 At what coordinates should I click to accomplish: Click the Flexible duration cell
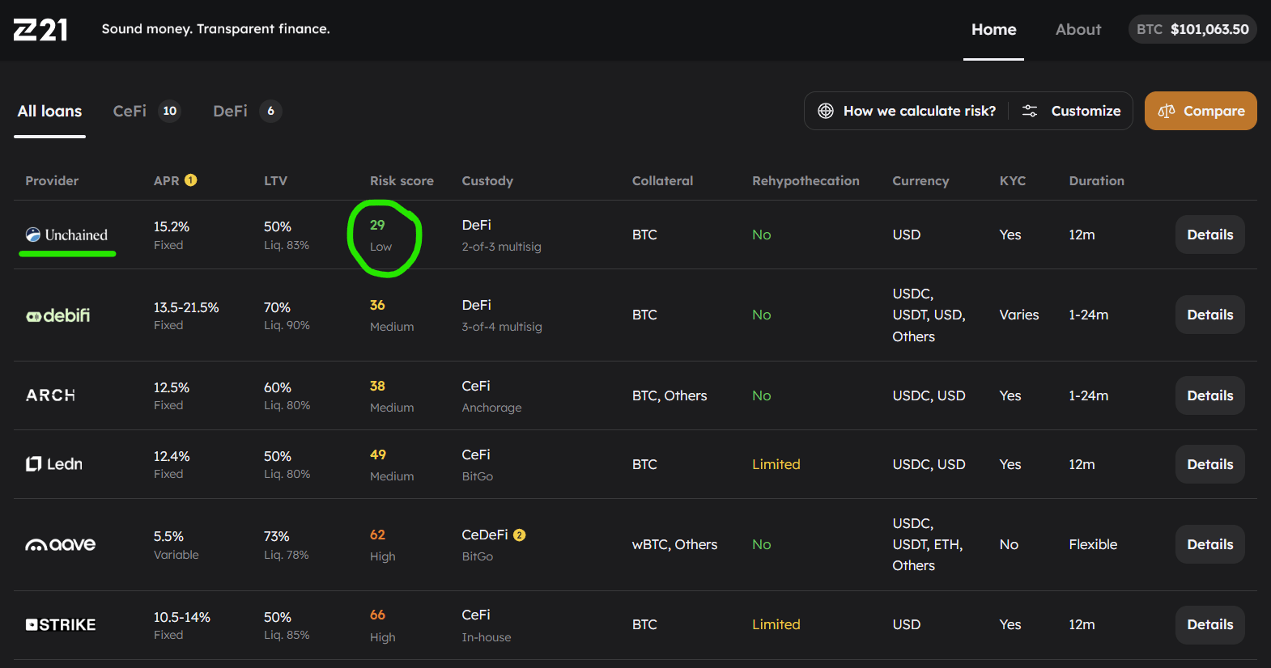pyautogui.click(x=1093, y=544)
